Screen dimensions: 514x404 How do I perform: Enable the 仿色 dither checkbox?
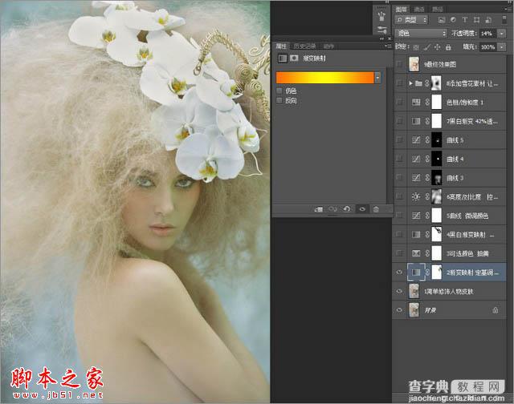tap(279, 91)
